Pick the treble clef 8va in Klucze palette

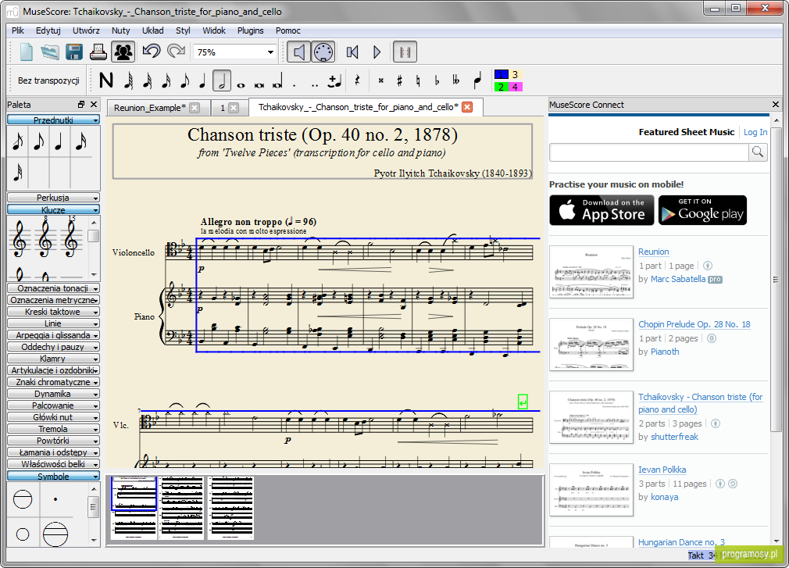pos(45,237)
